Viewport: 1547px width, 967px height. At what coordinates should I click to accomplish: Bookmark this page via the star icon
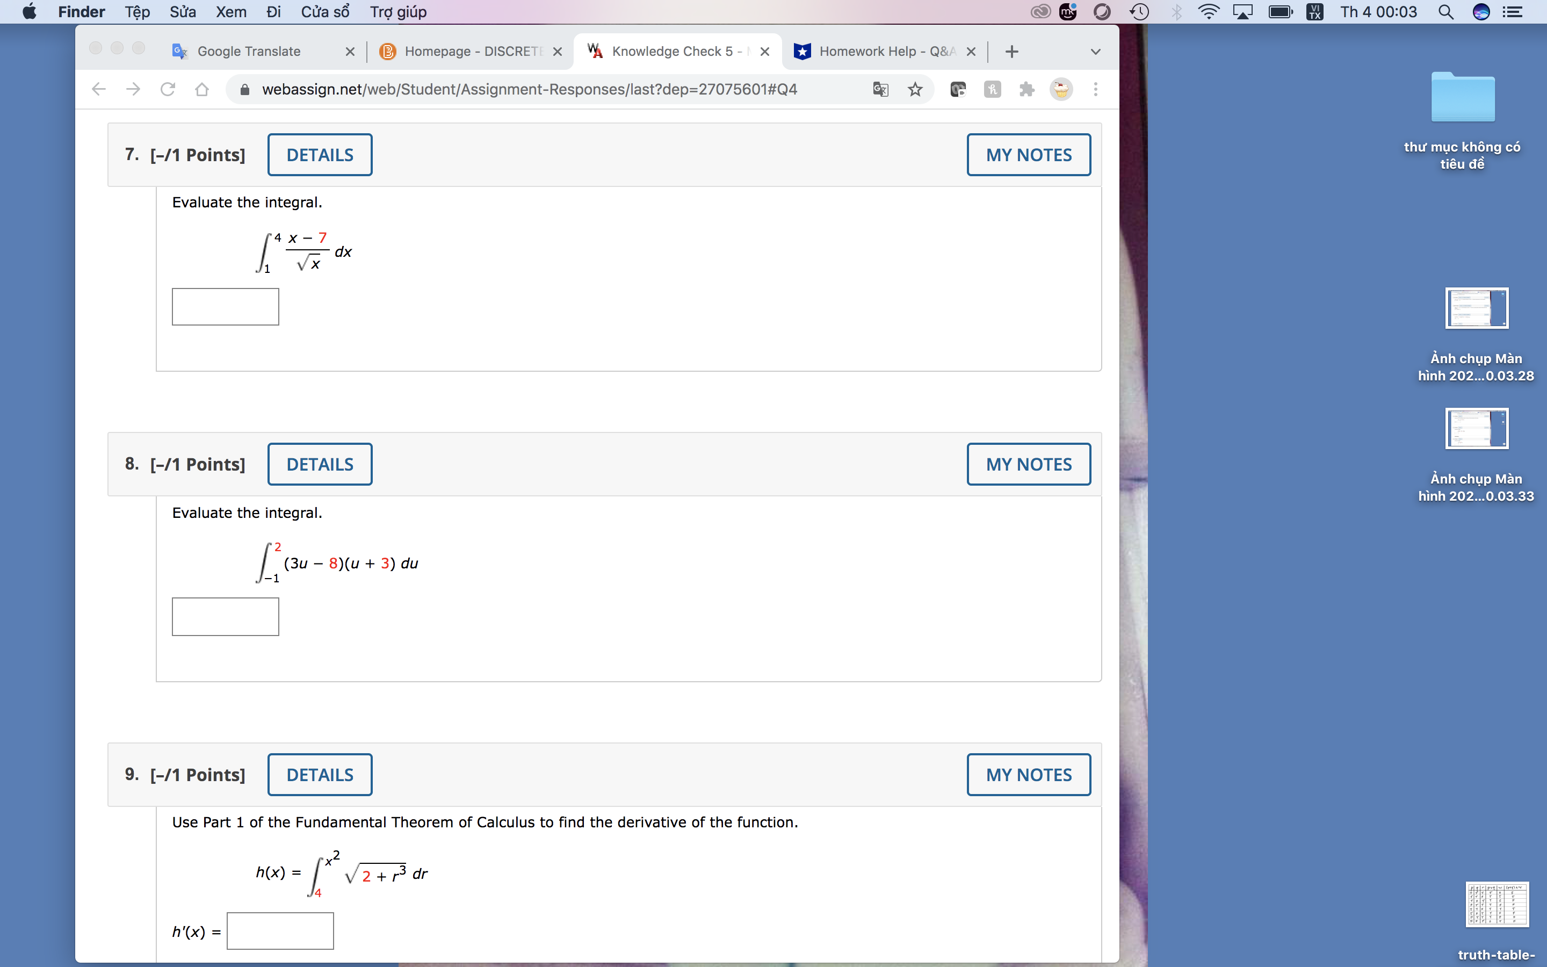pos(915,90)
